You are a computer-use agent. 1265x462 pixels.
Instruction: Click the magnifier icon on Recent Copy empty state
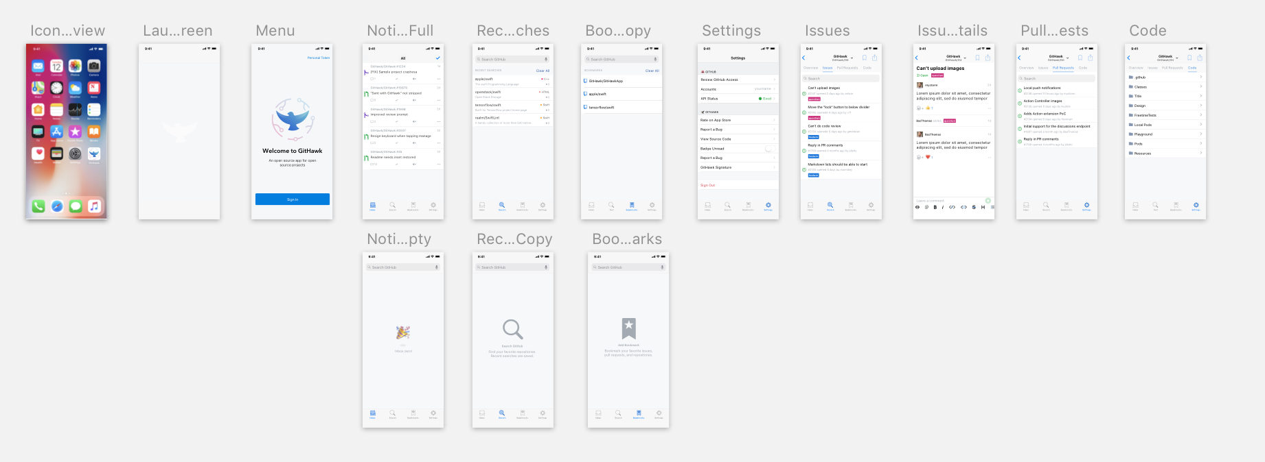[513, 329]
